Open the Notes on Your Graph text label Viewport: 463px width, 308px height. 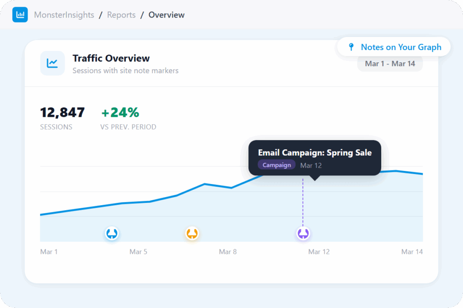[x=401, y=47]
